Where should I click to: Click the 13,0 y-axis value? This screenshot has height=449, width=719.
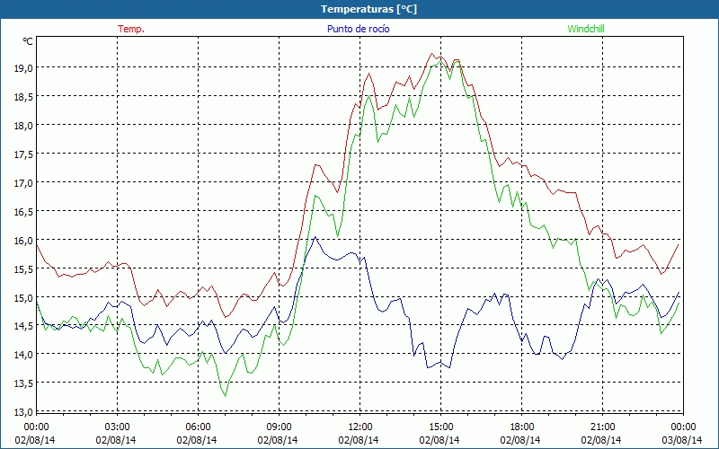tap(24, 412)
